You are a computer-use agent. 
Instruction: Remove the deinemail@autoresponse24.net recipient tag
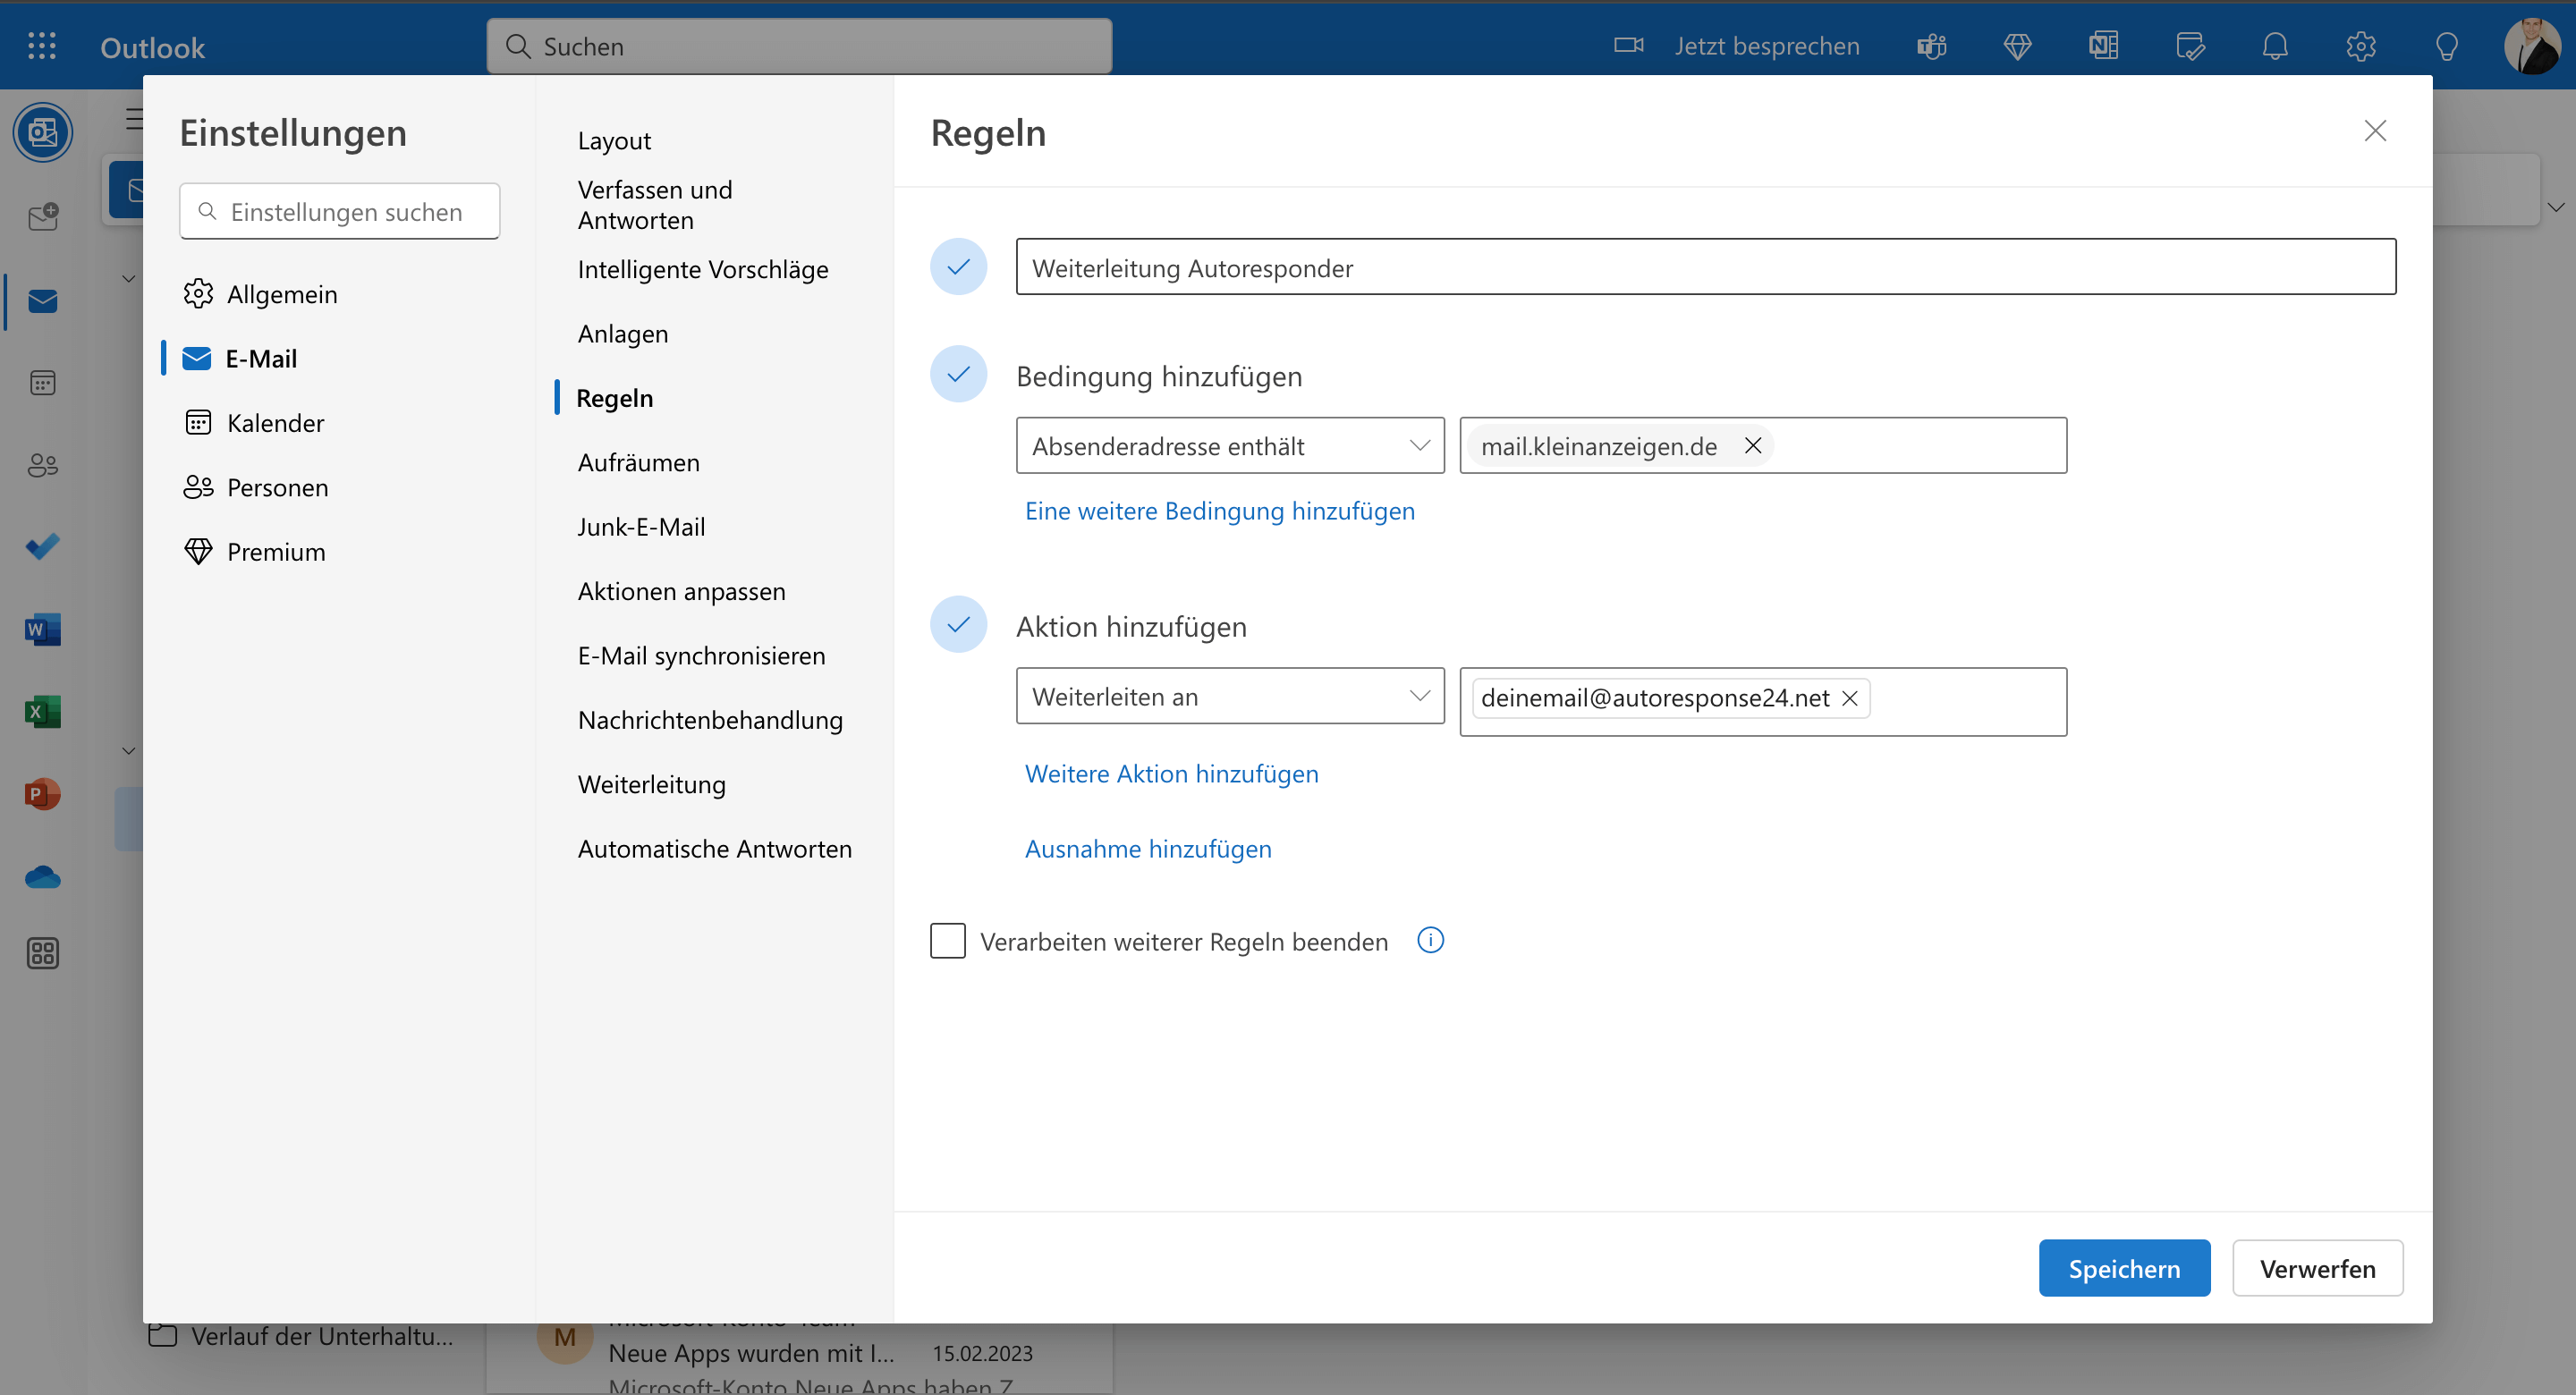[x=1850, y=698]
